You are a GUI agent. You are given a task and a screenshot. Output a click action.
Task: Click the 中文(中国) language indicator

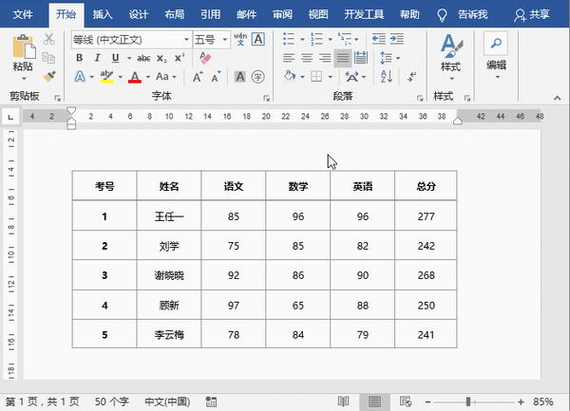167,402
